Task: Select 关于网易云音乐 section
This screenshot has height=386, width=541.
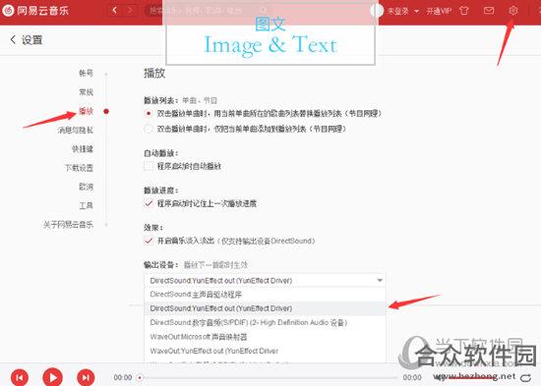Action: (68, 225)
